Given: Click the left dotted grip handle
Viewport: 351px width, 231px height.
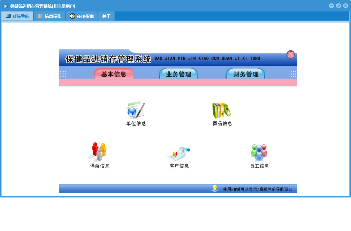Looking at the screenshot, I should coord(63,74).
